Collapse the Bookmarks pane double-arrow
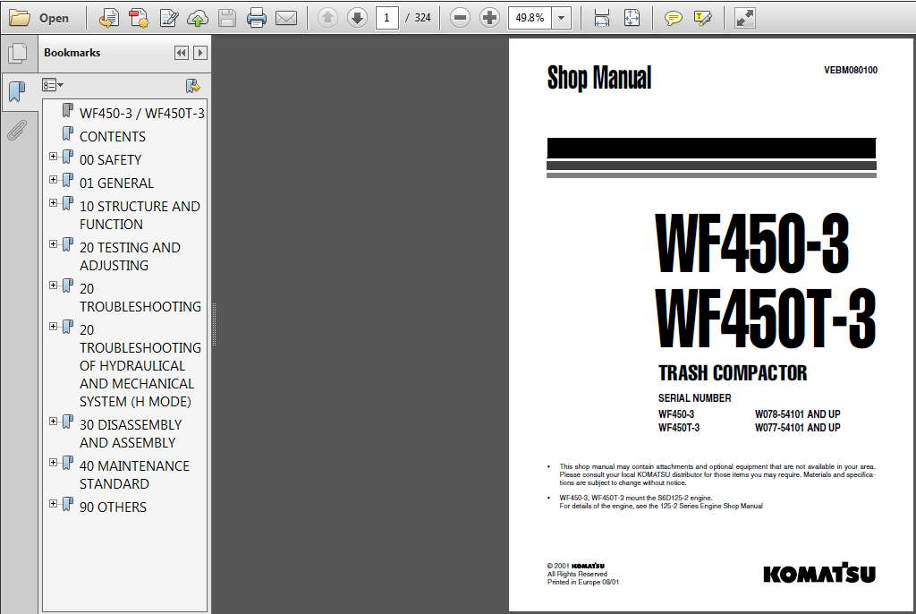916x614 pixels. pos(181,53)
